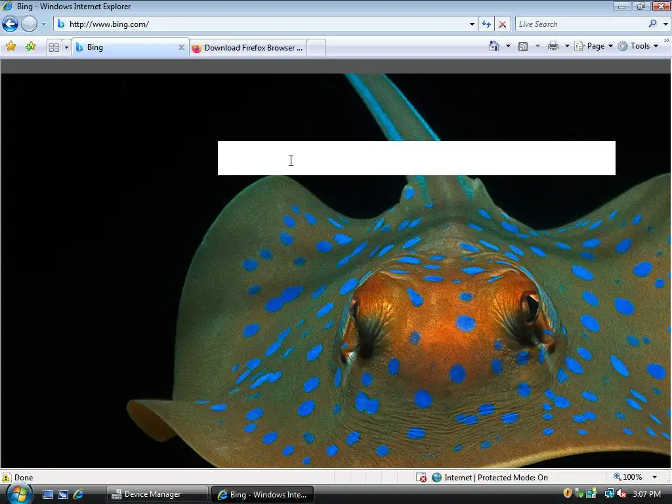This screenshot has width=672, height=504.
Task: Open the Windows Start menu orb
Action: (20, 493)
